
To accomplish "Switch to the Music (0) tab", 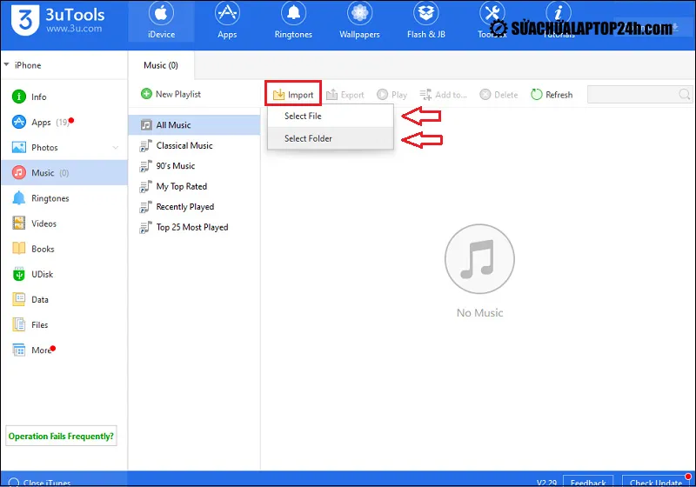I will click(x=161, y=65).
